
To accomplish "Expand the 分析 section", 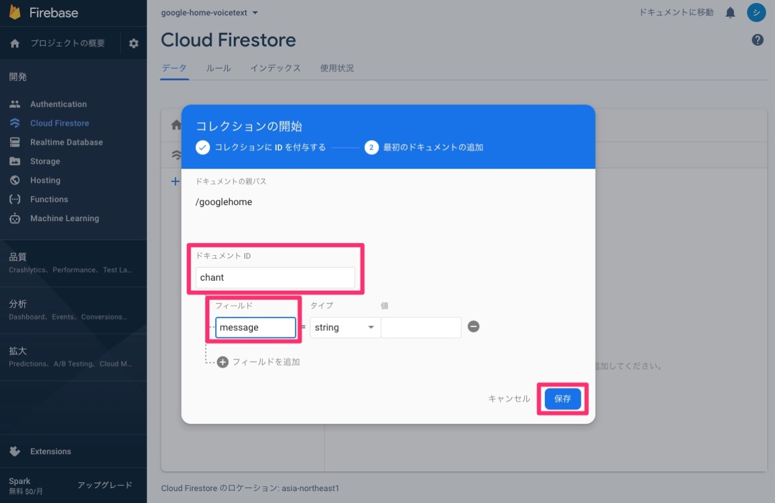I will 73,310.
